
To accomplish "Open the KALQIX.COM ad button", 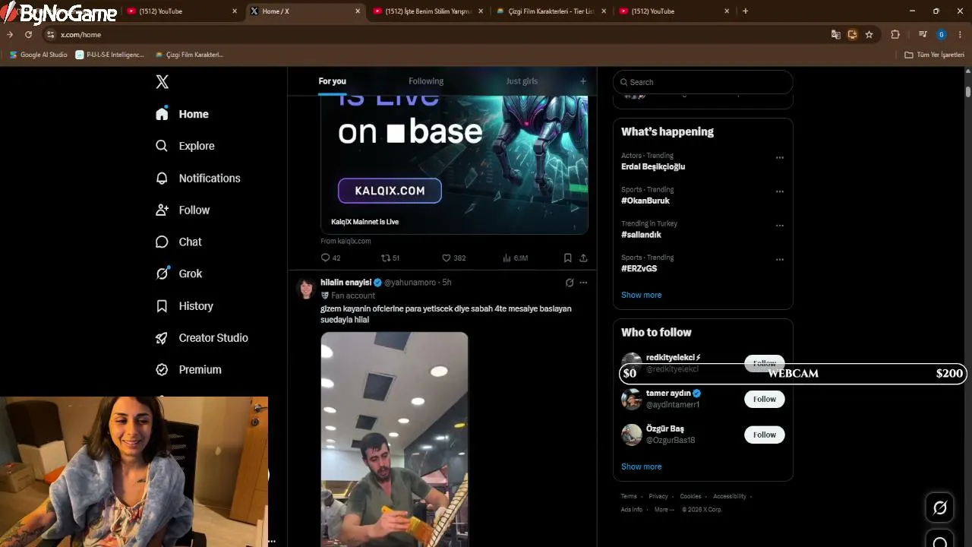I will [x=390, y=191].
